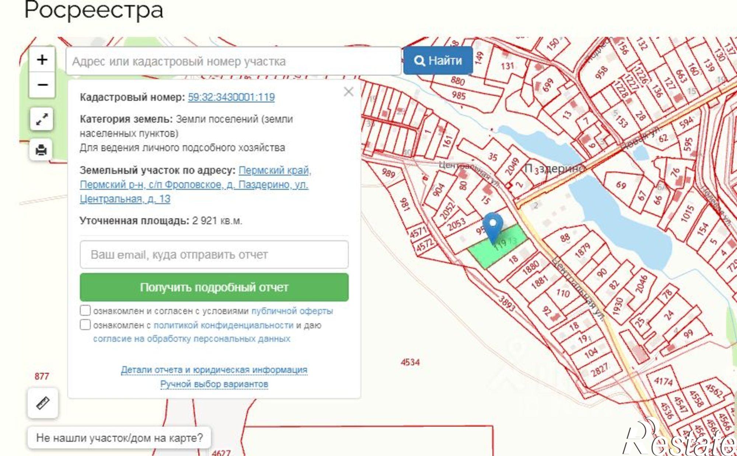Select parcel 2053 on the map

(457, 224)
